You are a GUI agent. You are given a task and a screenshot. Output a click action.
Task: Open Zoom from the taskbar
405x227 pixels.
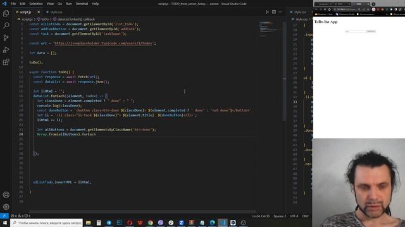(182, 223)
